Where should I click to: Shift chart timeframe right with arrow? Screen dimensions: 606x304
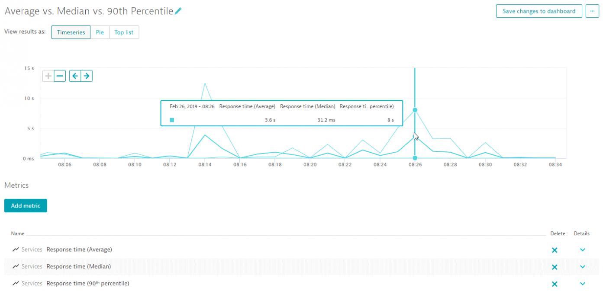click(87, 76)
